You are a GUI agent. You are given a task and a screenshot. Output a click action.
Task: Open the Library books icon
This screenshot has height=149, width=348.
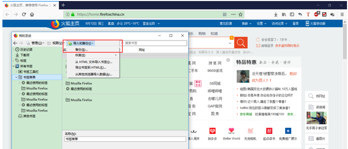[284, 14]
